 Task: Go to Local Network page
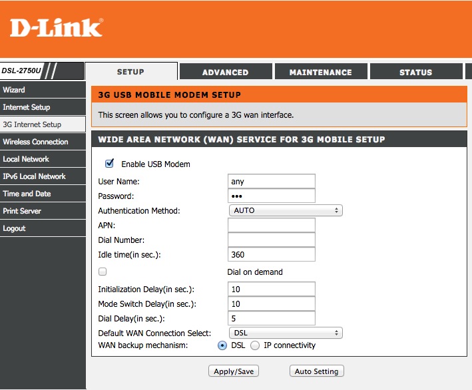click(43, 159)
